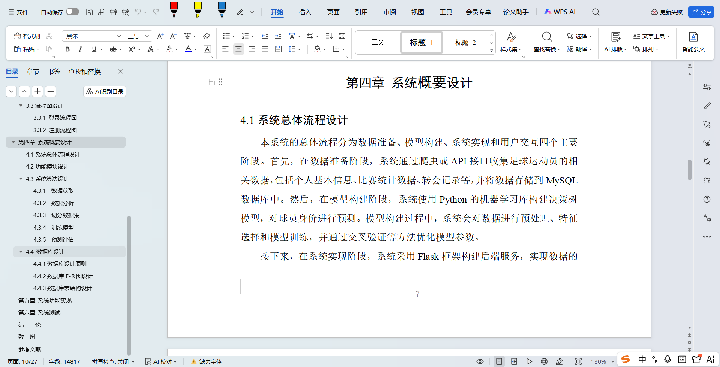Apply the 标题 2 style
Screen dimensions: 720x367
point(465,42)
